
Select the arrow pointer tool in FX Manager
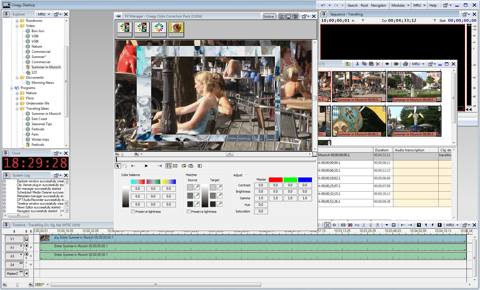(x=118, y=166)
